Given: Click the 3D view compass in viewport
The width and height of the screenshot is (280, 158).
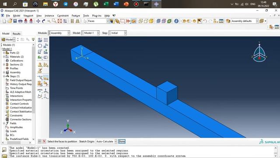Looking at the screenshot, I should click(x=259, y=53).
